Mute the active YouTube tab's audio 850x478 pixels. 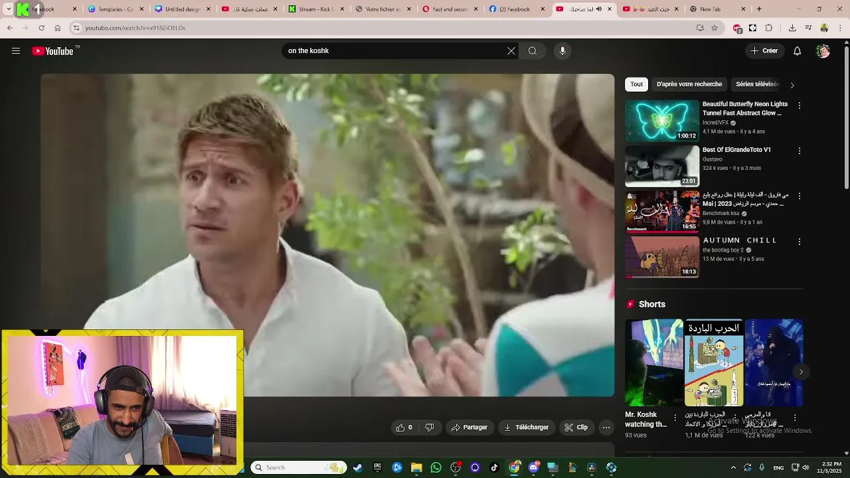click(599, 9)
